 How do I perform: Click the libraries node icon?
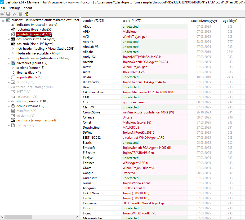pos(13,73)
